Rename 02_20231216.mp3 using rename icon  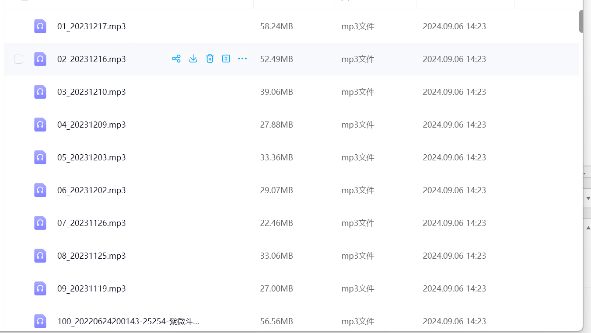click(x=226, y=59)
